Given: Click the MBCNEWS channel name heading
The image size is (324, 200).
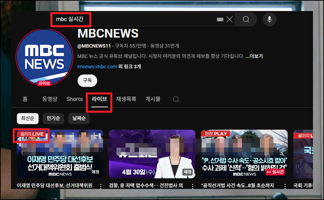Looking at the screenshot, I should tap(108, 33).
